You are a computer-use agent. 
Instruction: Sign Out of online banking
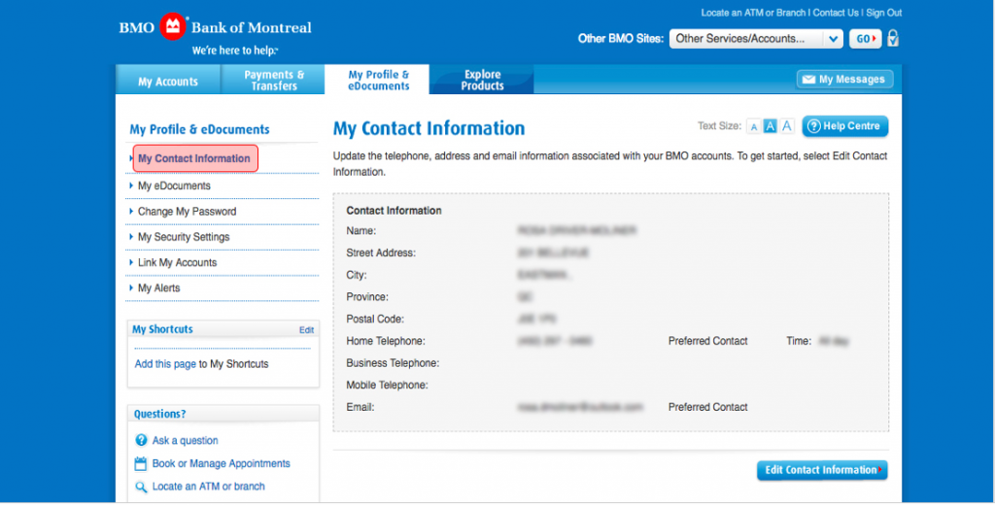[884, 13]
